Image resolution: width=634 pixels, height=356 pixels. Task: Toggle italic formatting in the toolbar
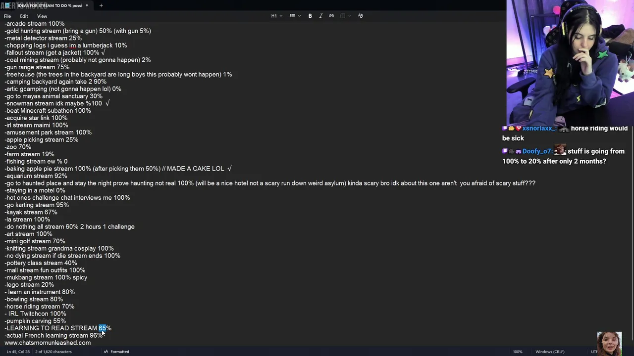click(321, 16)
